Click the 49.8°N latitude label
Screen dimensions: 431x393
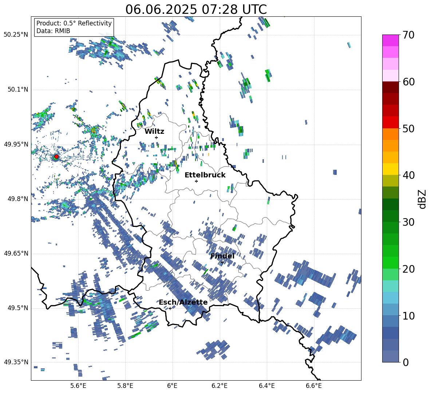18,199
